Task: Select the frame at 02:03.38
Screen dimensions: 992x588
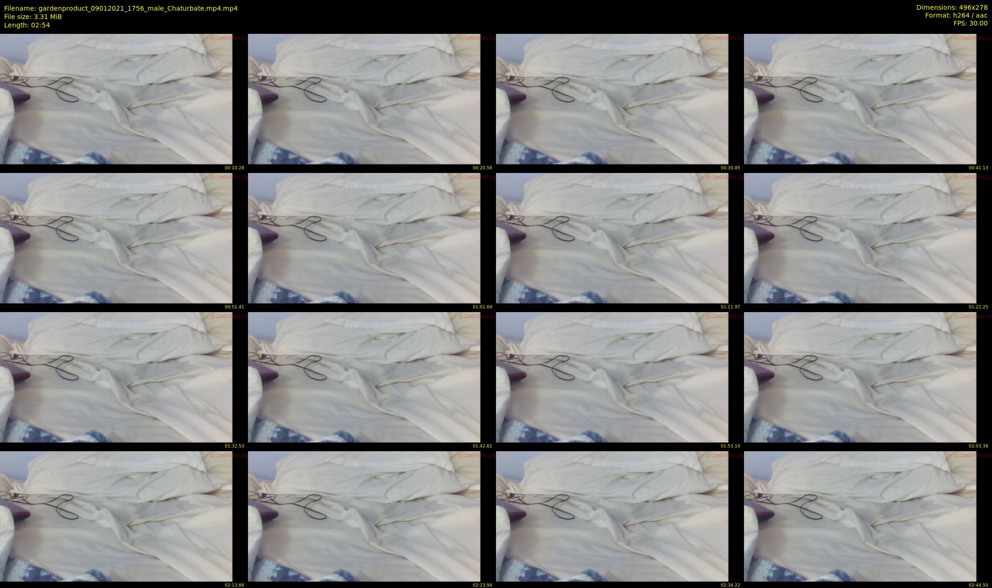Action: tap(860, 377)
